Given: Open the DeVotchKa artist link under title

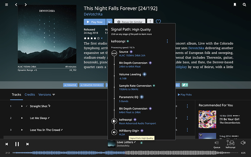Looking at the screenshot, I should pyautogui.click(x=93, y=14).
